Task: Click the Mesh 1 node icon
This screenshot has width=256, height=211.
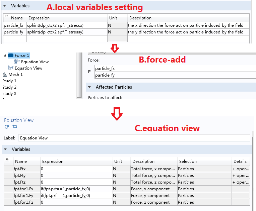Action: pyautogui.click(x=5, y=75)
